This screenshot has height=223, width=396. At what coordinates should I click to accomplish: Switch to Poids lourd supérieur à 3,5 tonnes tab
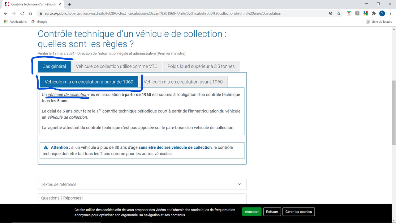[201, 66]
